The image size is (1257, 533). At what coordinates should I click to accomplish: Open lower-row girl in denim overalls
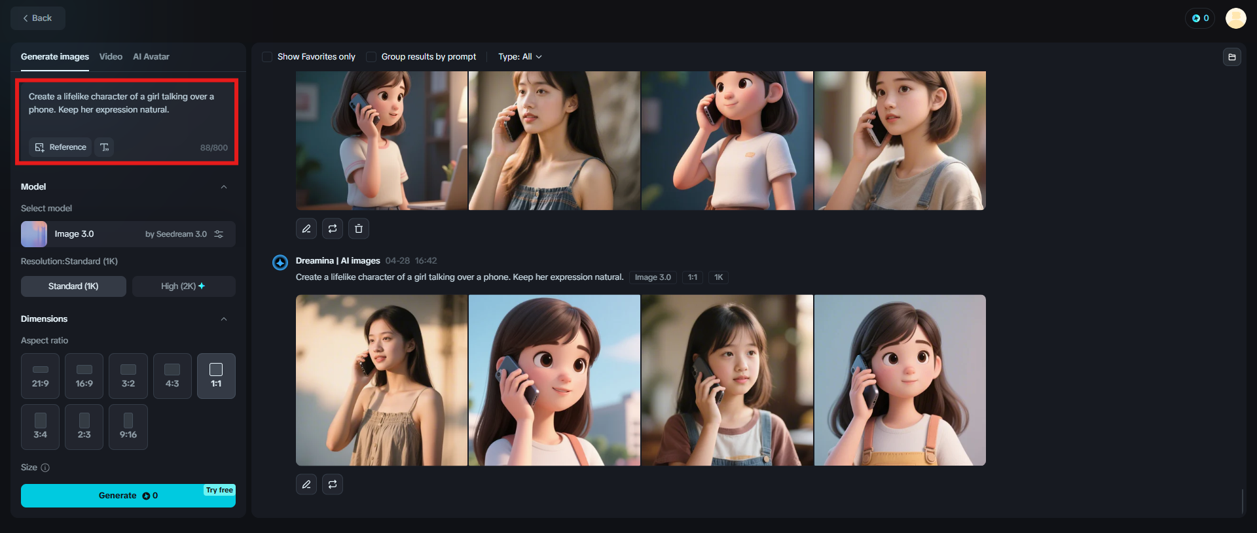point(727,381)
